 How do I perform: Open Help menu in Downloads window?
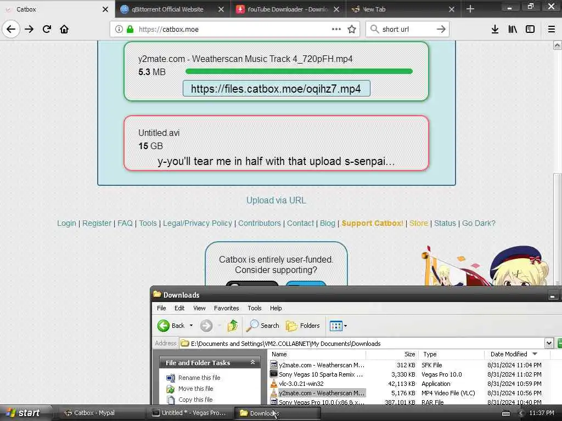[276, 308]
